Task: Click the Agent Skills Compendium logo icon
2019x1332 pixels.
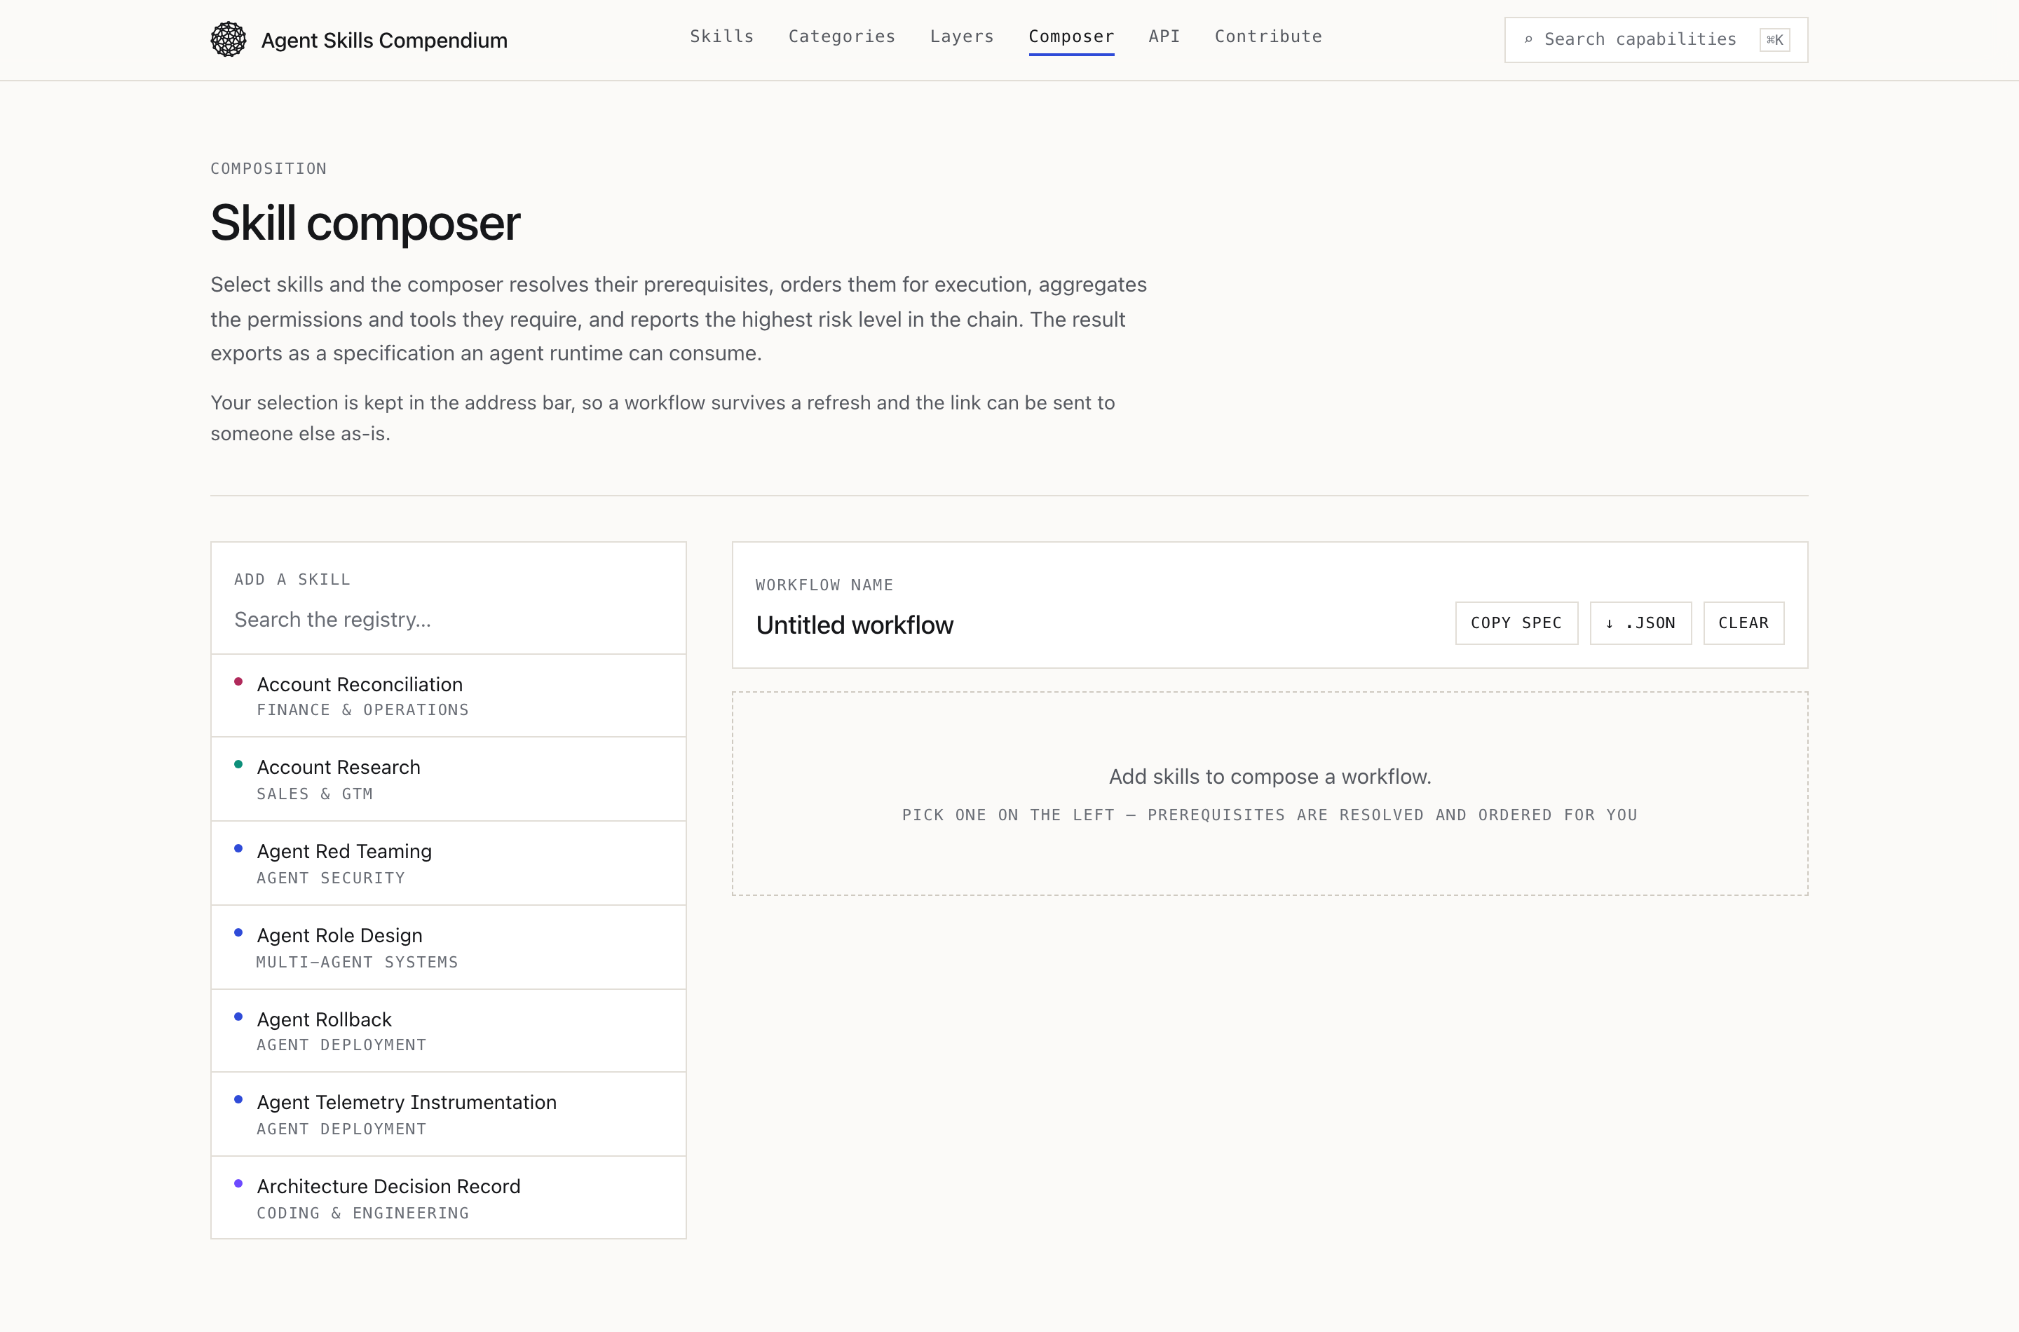Action: [229, 39]
